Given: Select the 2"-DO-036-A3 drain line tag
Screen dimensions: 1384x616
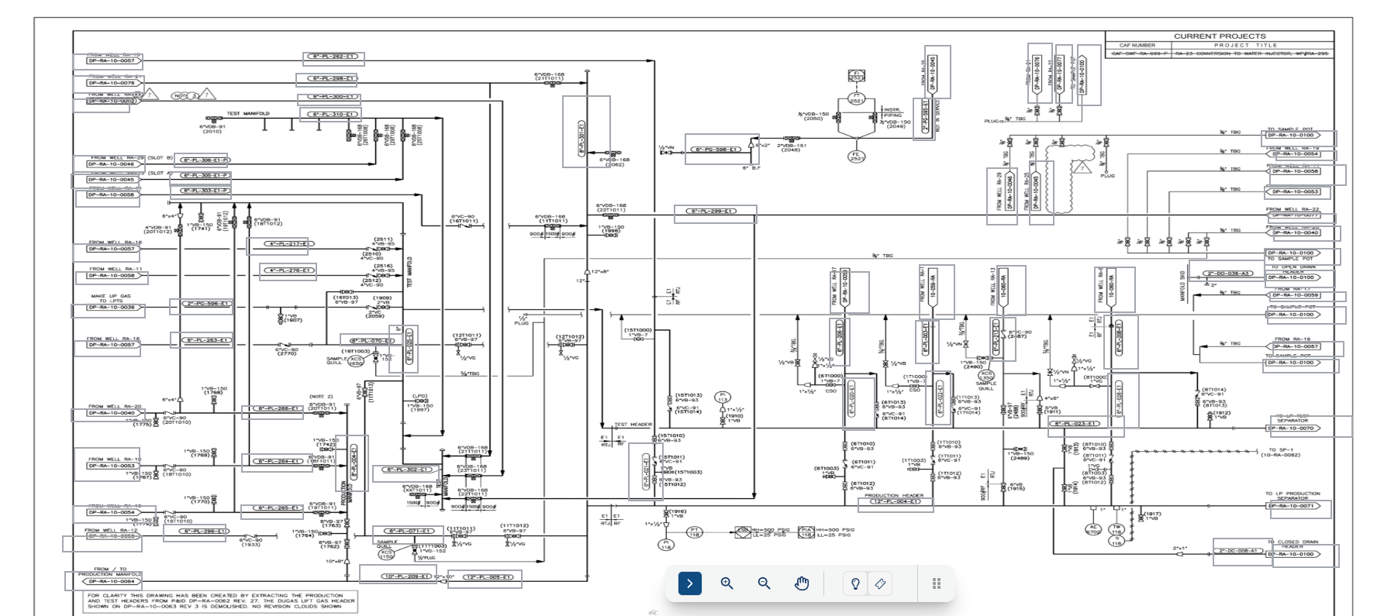Looking at the screenshot, I should pos(1229,274).
